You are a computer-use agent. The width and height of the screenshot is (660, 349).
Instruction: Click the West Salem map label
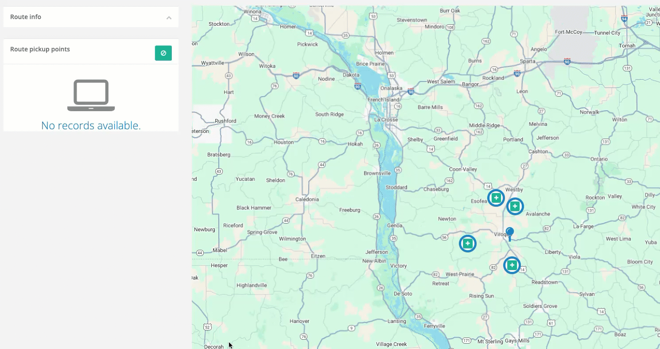click(441, 81)
